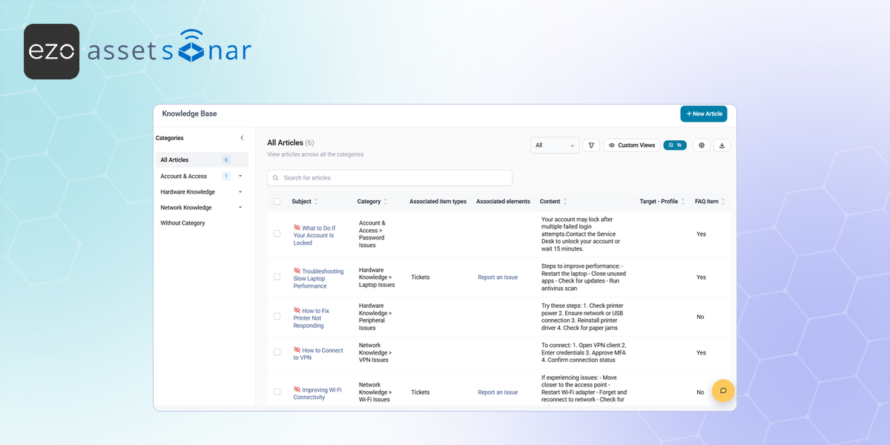
Task: Check the Account Is Locked article row
Action: click(277, 234)
